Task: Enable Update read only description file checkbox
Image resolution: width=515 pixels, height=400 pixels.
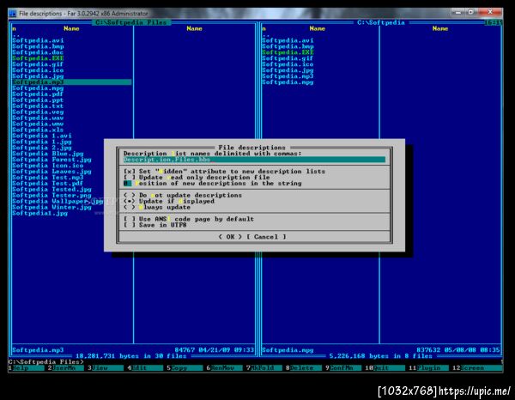Action: (x=197, y=178)
